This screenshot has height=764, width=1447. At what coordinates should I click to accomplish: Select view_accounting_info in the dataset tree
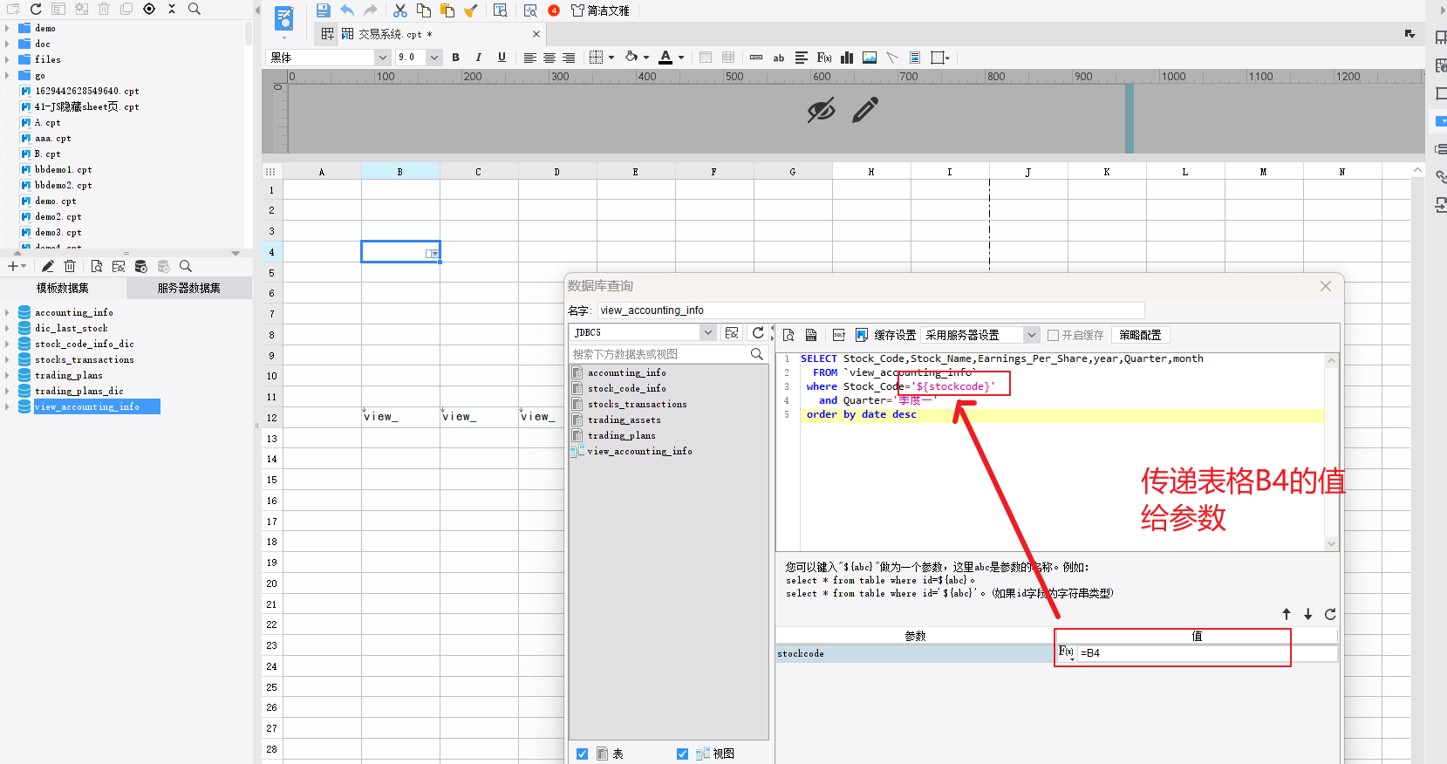point(87,406)
